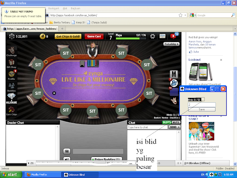
Task: Click the Level 7 XP progress bar
Action: point(131,39)
